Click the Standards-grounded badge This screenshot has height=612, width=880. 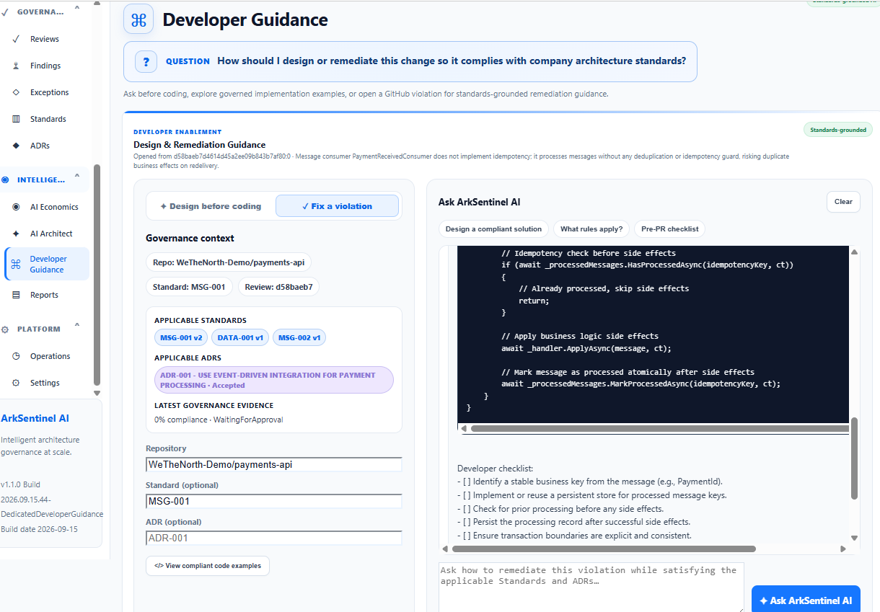(838, 130)
